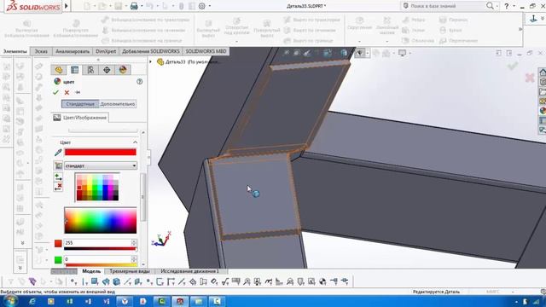Select the Стандартные mode button
This screenshot has width=546, height=307.
[x=80, y=104]
